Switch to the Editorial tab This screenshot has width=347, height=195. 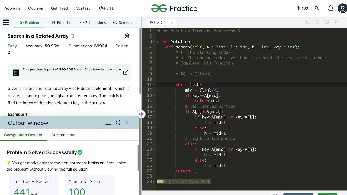61,22
